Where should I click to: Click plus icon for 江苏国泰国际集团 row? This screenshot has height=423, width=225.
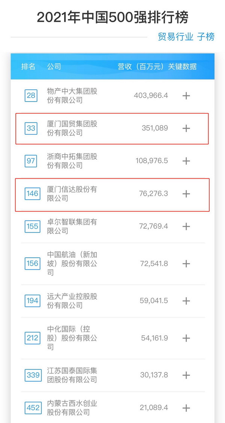(186, 375)
